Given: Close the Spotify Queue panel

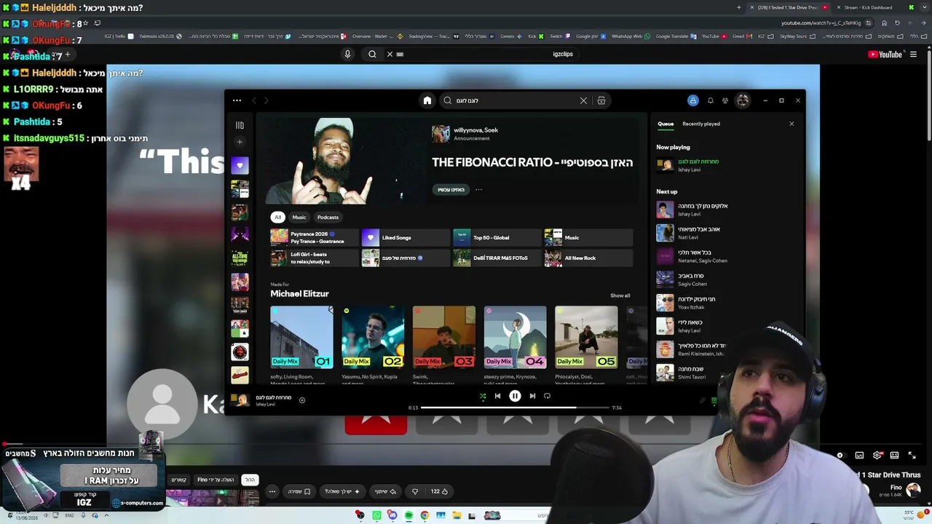Looking at the screenshot, I should pyautogui.click(x=791, y=124).
